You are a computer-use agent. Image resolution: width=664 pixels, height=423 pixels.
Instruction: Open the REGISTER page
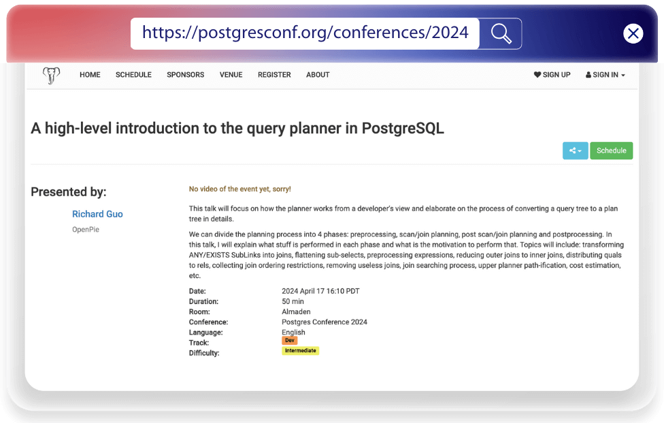coord(274,75)
